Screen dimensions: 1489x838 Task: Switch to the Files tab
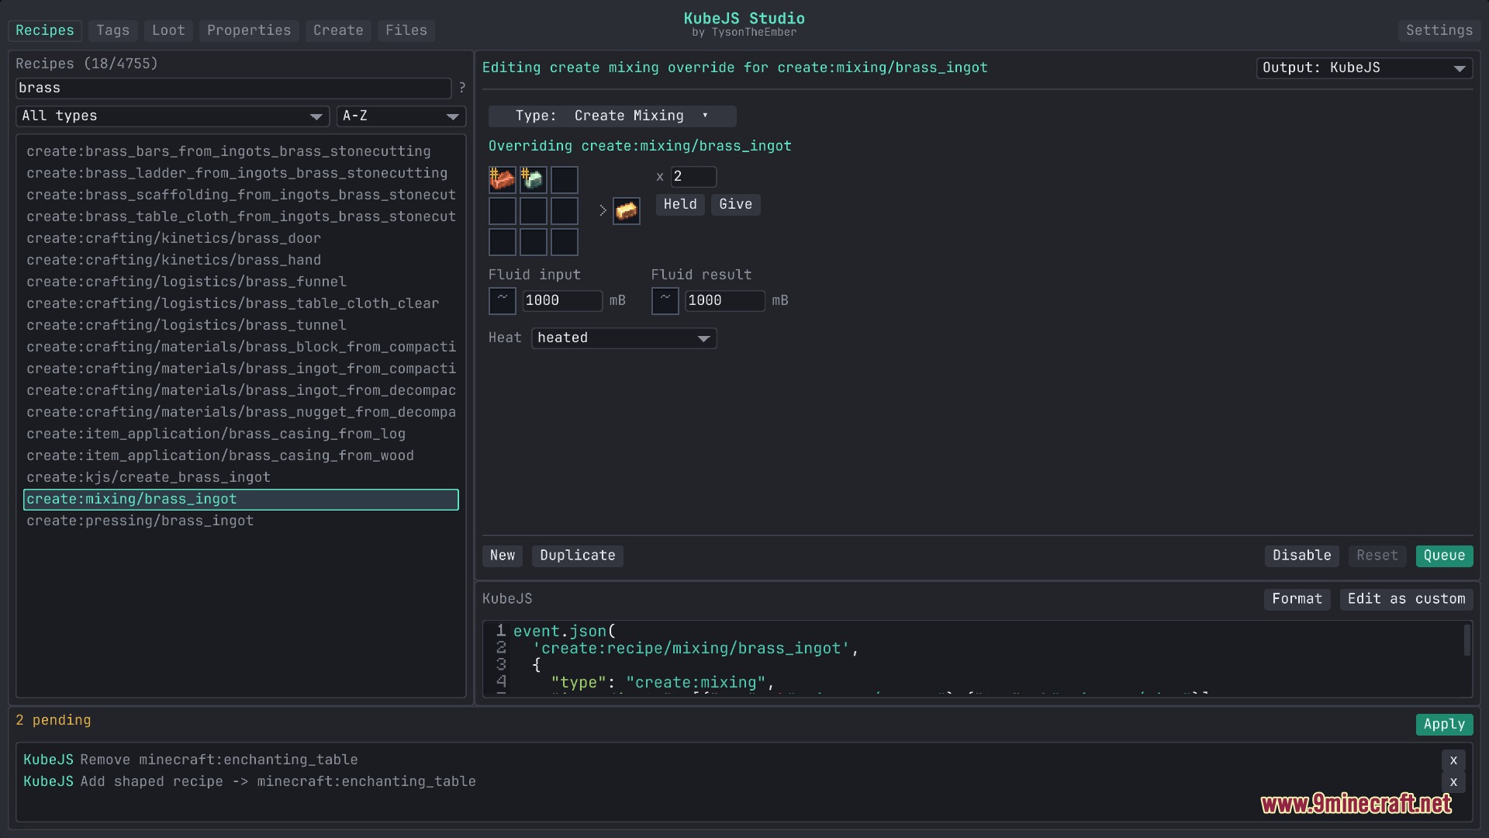coord(406,30)
